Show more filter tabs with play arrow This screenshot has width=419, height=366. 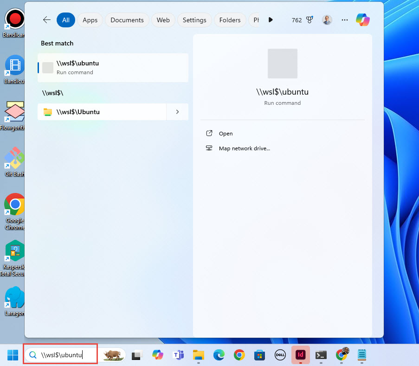click(271, 20)
